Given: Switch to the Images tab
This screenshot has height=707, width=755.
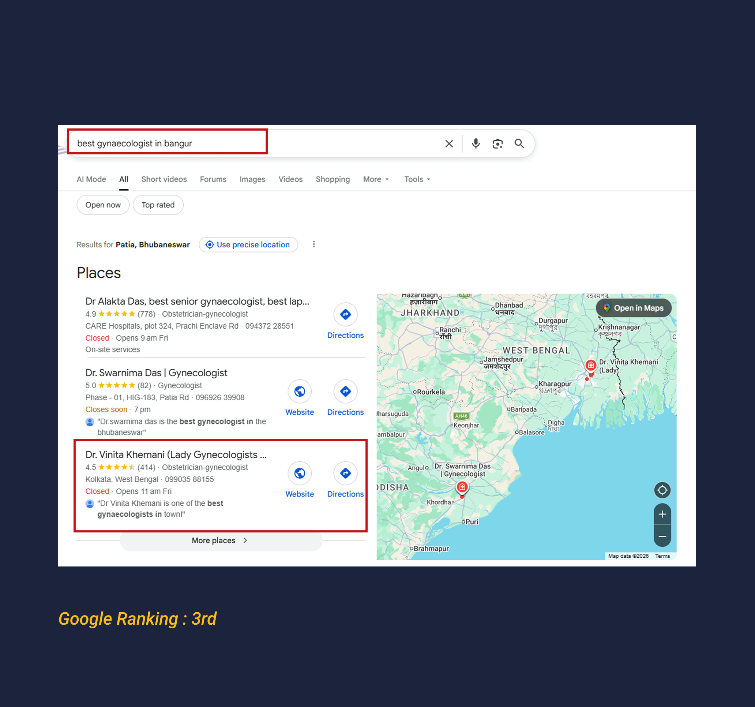Looking at the screenshot, I should (252, 179).
